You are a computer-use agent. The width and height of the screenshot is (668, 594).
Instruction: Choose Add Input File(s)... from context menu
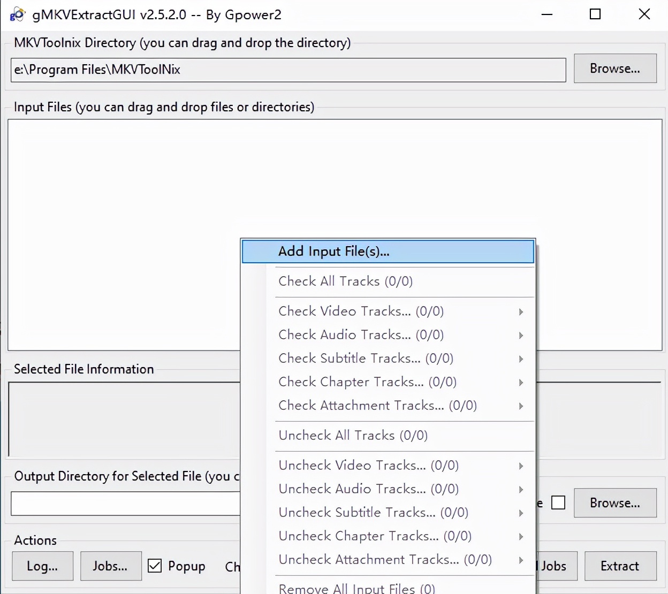coord(388,252)
